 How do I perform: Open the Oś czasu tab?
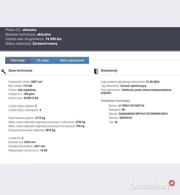[x=43, y=60]
